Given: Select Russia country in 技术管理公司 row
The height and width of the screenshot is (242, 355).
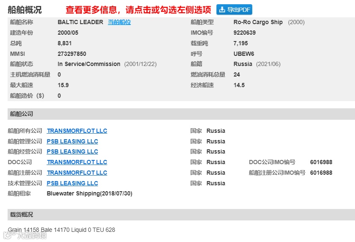Looking at the screenshot, I should click(216, 183).
